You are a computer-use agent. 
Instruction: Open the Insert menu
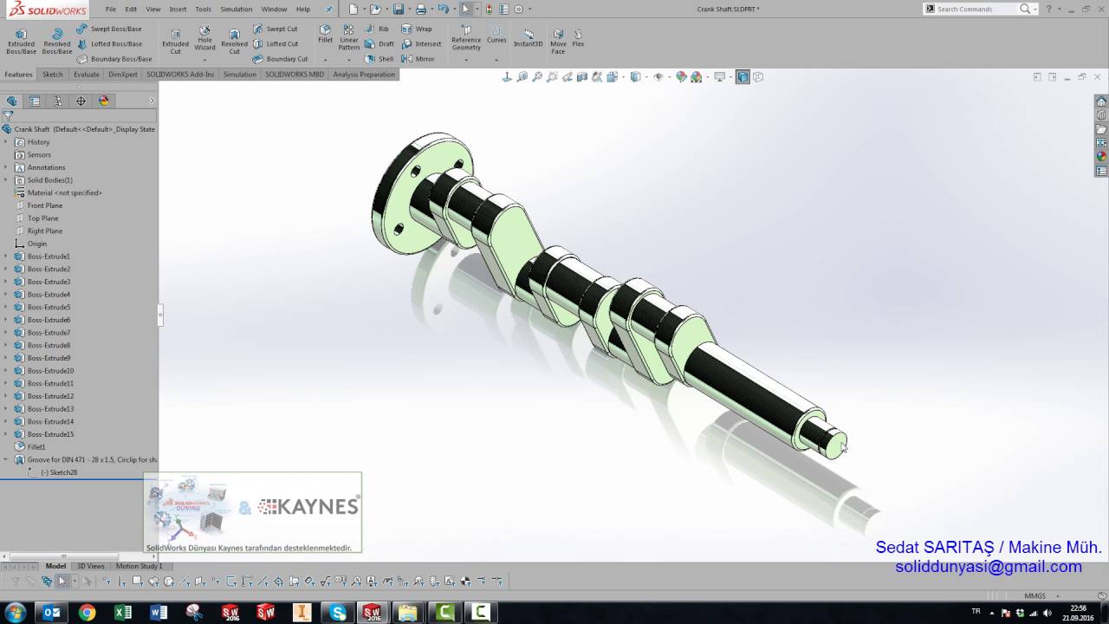click(178, 9)
